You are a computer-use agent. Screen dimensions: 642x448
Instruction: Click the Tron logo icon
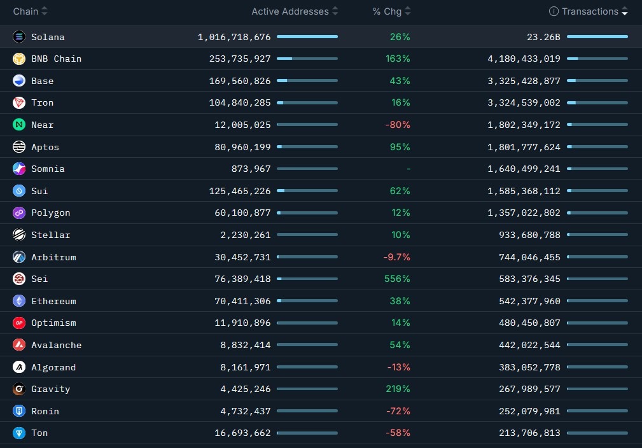click(x=19, y=103)
